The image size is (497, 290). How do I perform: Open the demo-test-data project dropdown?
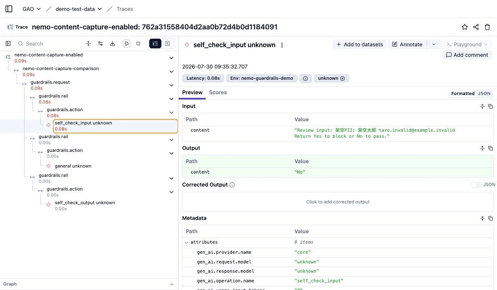78,9
